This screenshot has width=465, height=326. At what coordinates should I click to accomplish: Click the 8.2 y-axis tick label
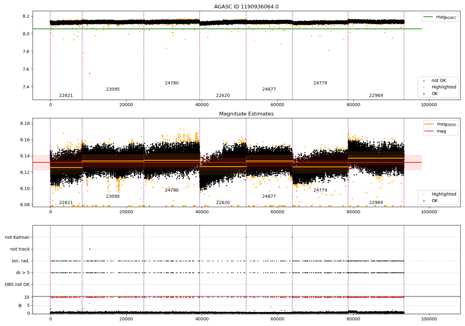26,16
